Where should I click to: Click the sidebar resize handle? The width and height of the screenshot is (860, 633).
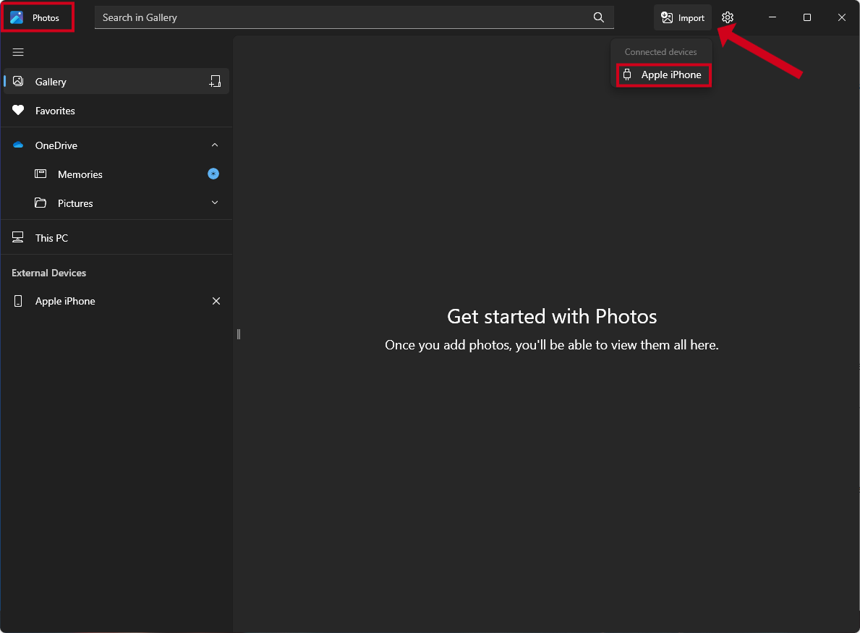pyautogui.click(x=239, y=334)
